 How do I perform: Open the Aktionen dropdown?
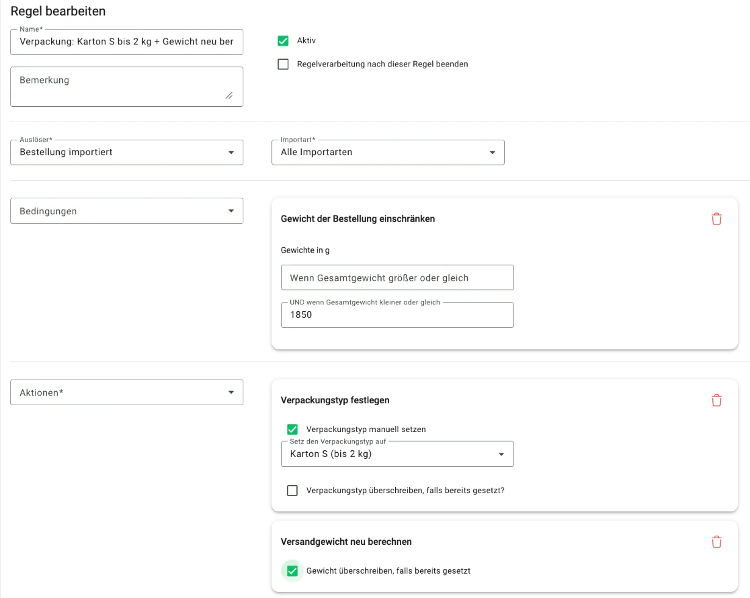[127, 392]
